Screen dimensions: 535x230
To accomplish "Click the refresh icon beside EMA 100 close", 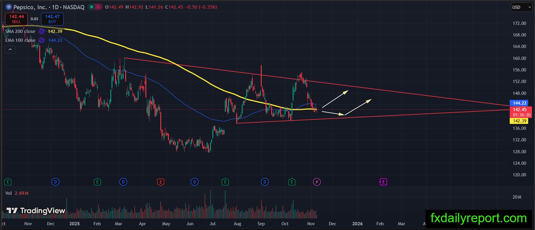I will pos(42,40).
